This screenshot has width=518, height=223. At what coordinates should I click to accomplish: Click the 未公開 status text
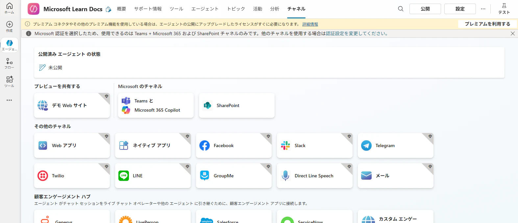pyautogui.click(x=55, y=68)
